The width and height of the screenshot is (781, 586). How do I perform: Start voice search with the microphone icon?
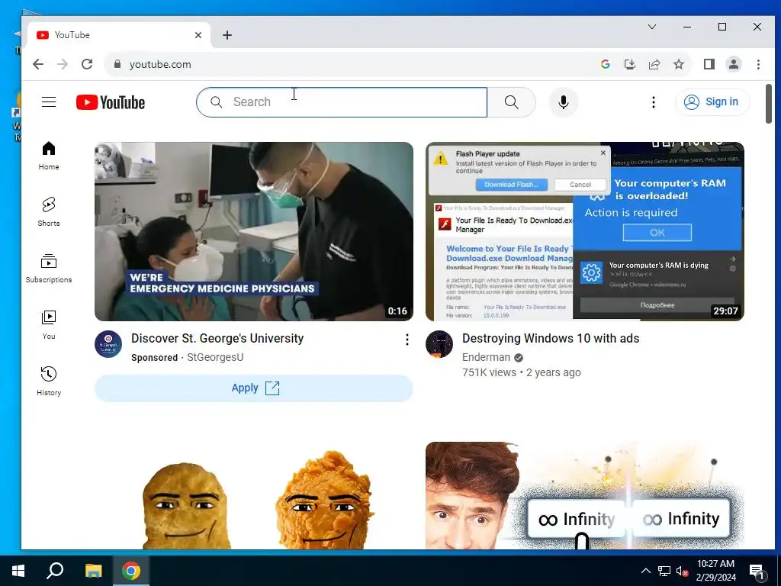(564, 102)
